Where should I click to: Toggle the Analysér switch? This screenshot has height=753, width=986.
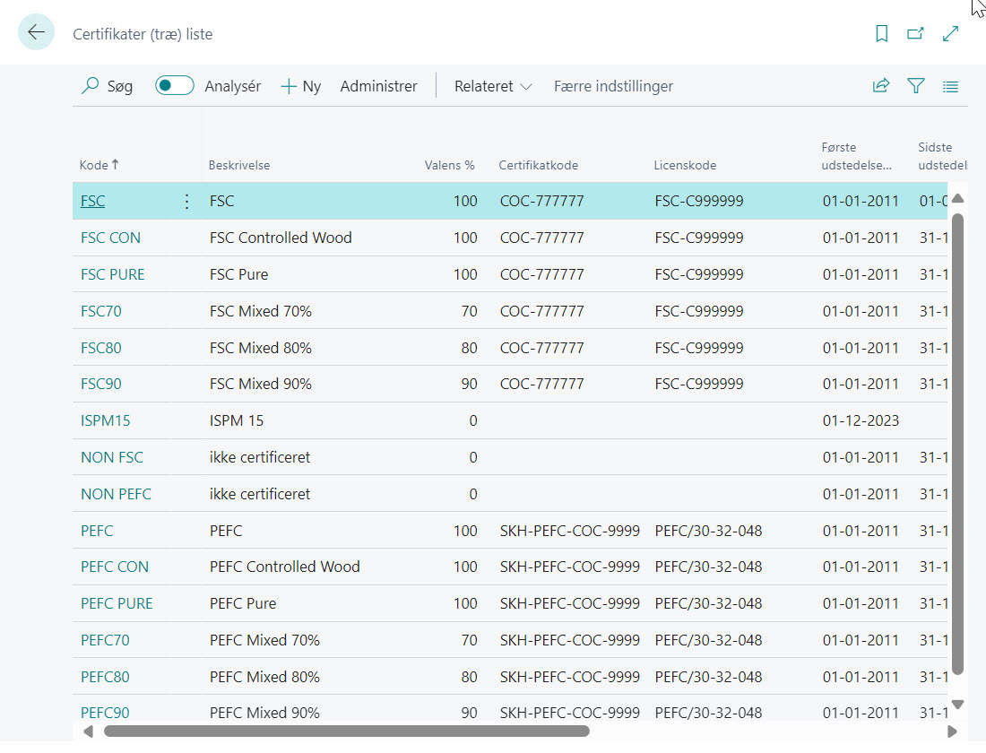point(174,85)
